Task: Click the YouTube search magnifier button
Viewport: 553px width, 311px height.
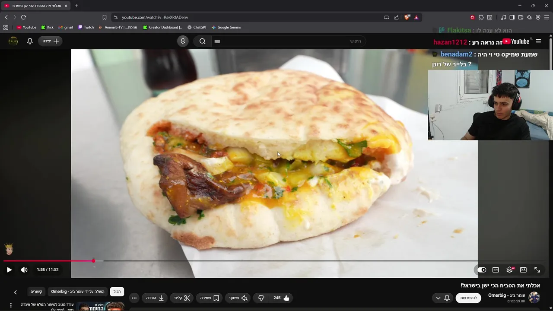Action: point(202,41)
